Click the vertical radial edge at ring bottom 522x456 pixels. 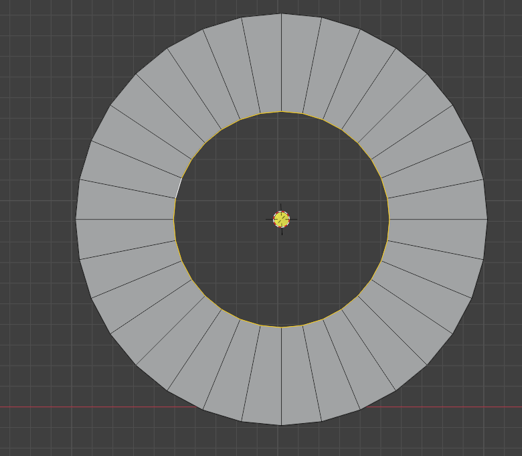pos(281,376)
